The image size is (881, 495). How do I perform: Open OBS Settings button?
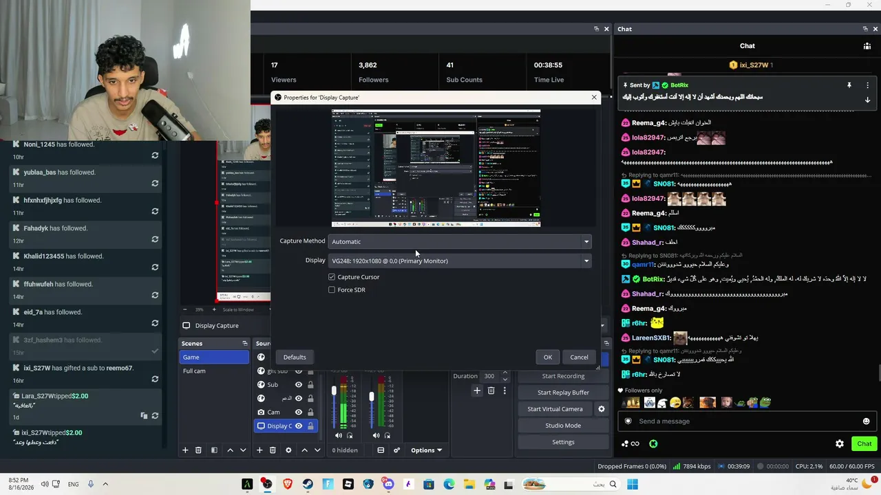(563, 442)
